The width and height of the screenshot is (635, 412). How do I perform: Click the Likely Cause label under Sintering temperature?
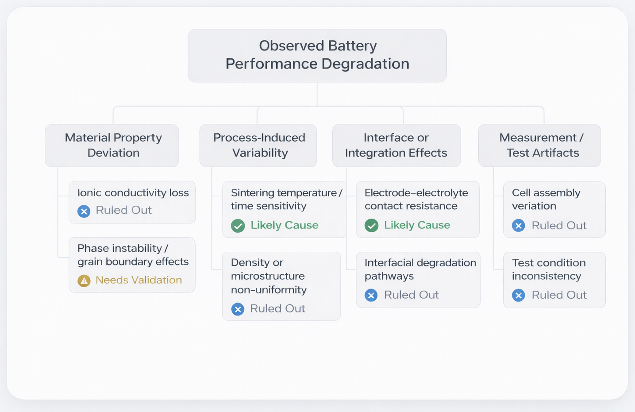click(285, 225)
